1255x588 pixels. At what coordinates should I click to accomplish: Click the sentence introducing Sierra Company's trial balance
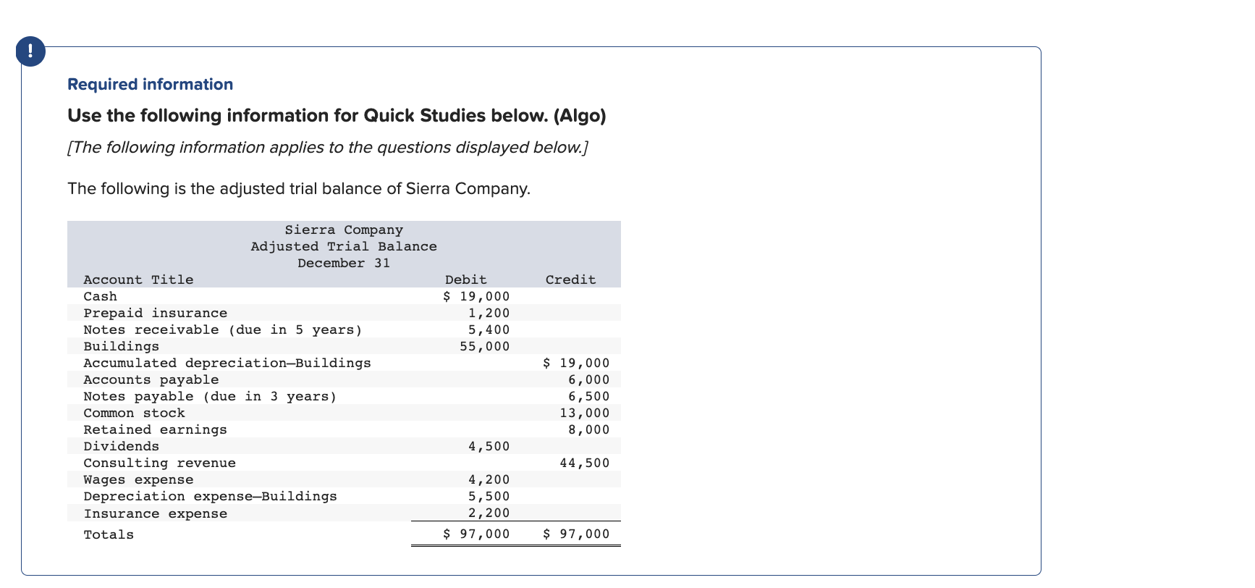[x=299, y=189]
